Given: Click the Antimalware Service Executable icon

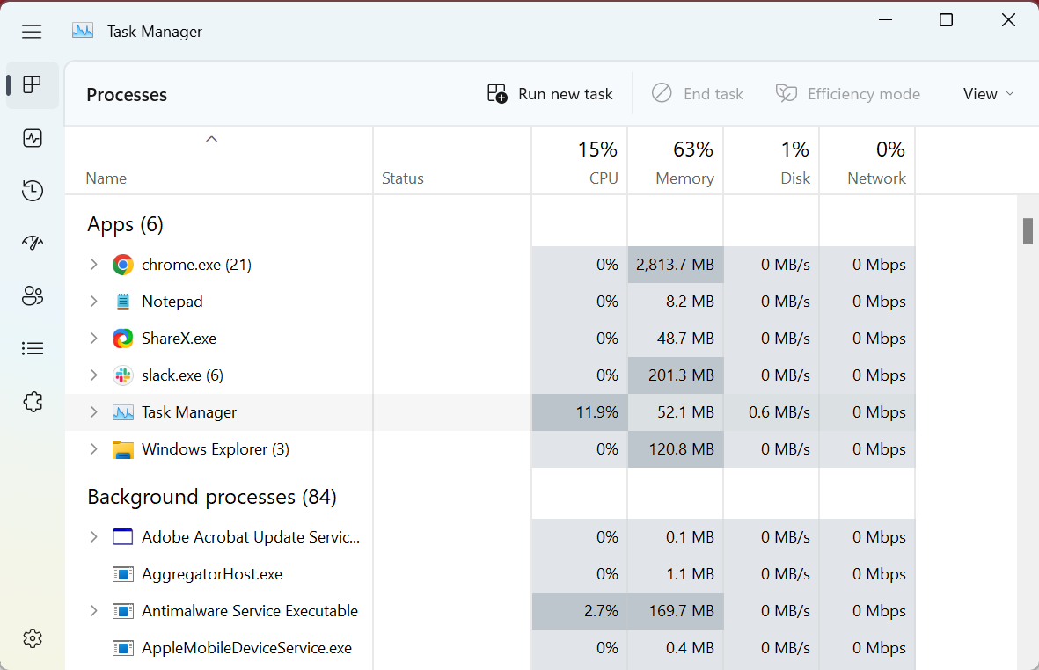Looking at the screenshot, I should 122,611.
